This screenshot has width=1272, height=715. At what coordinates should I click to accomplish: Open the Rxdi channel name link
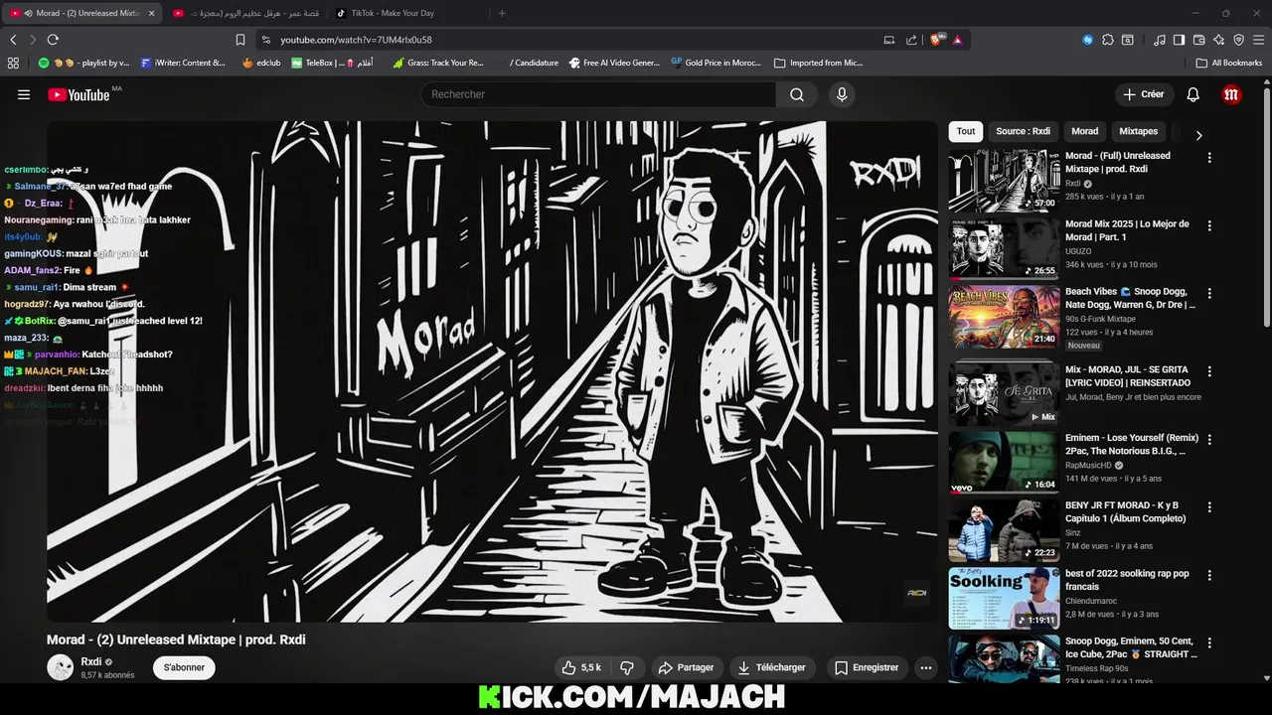pos(91,661)
